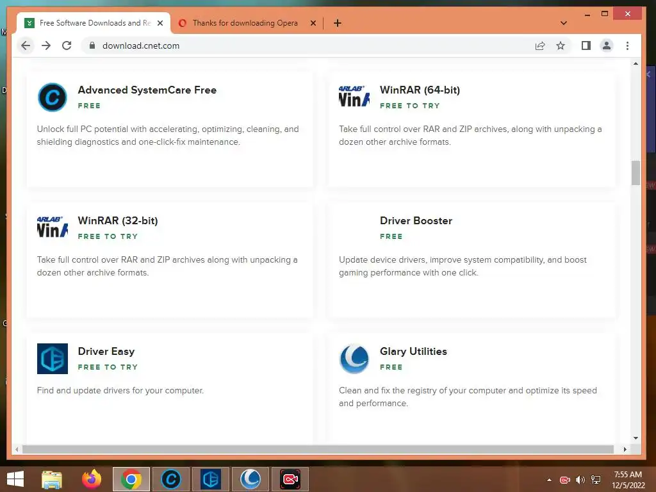Open File Explorer from taskbar
Viewport: 656px width, 492px height.
click(52, 479)
